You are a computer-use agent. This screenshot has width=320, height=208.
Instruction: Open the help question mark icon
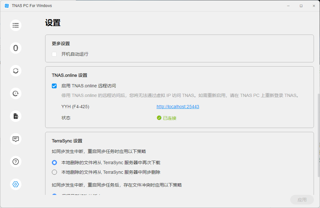click(16, 162)
